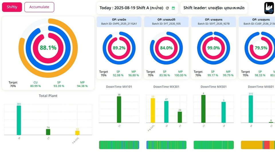Click the 89.2% operator donut gauge
The height and width of the screenshot is (155, 275).
click(119, 48)
